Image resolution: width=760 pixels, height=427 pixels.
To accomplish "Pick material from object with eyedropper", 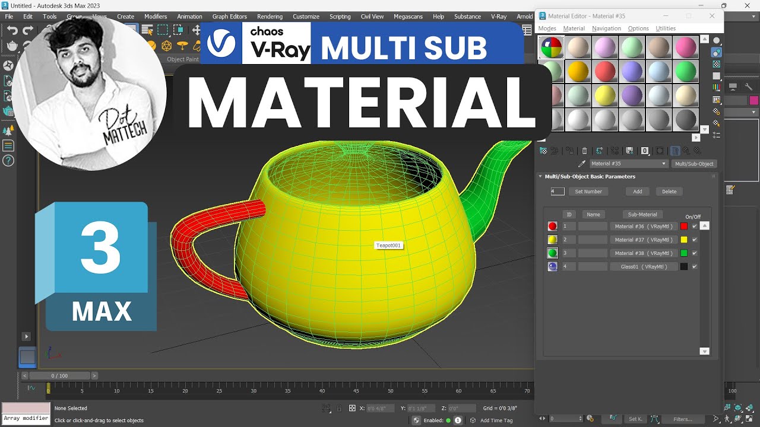I will click(581, 164).
